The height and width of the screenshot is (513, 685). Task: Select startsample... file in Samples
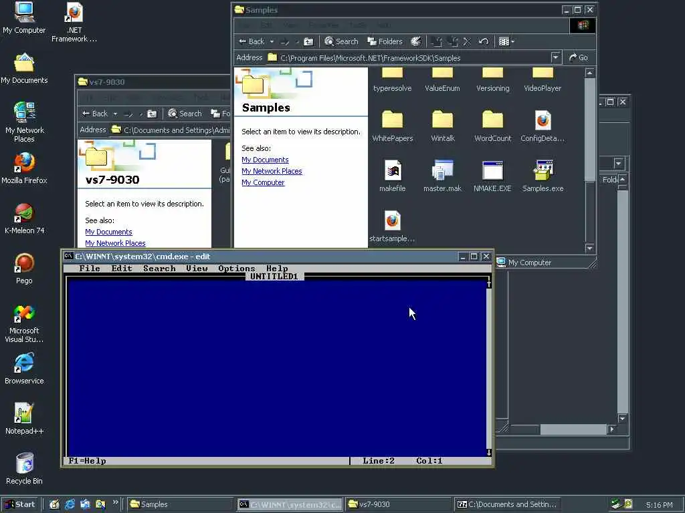pyautogui.click(x=392, y=227)
